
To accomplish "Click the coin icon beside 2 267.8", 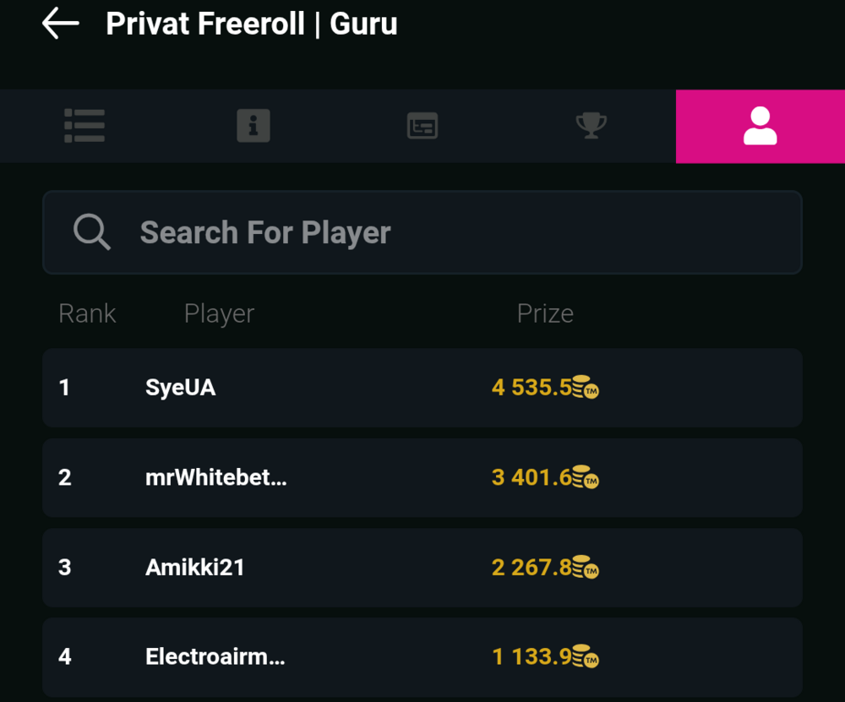I will 586,567.
